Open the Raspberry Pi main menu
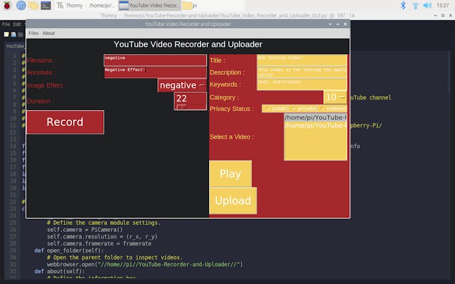Viewport: 455px width, 284px height. [7, 5]
